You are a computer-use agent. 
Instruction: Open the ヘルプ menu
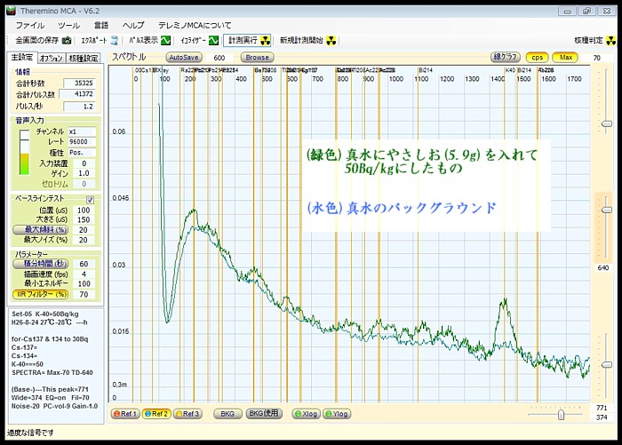(133, 26)
